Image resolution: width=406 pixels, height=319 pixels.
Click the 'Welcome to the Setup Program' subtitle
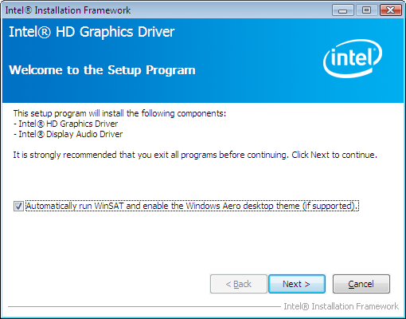click(x=102, y=70)
